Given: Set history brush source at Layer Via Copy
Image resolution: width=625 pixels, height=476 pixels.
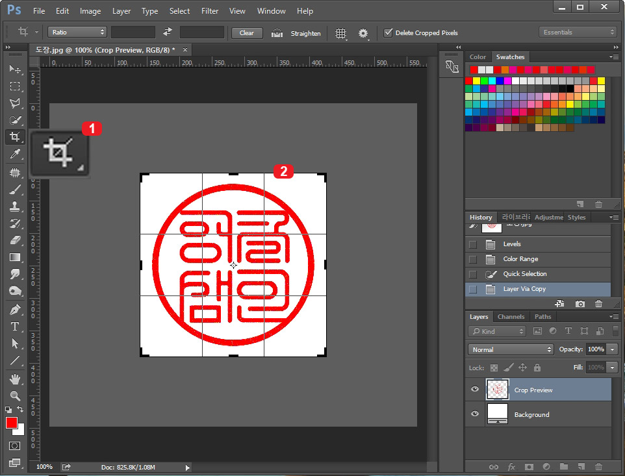Looking at the screenshot, I should (x=473, y=289).
